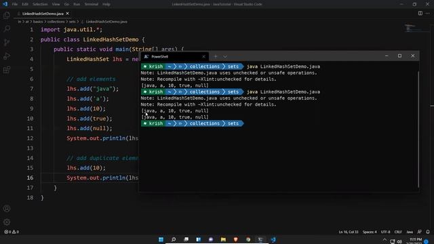The width and height of the screenshot is (434, 244).
Task: Click UTF-8 encoding status entry
Action: [x=385, y=232]
